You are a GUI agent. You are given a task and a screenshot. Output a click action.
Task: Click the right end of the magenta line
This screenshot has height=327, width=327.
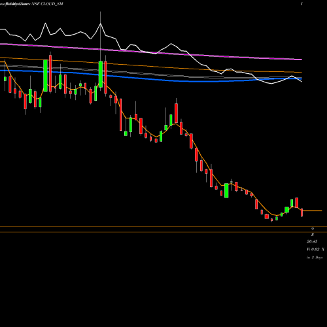pos(301,60)
